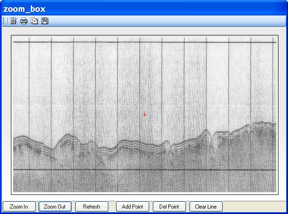Click the red crosshair marker on the image

point(145,115)
